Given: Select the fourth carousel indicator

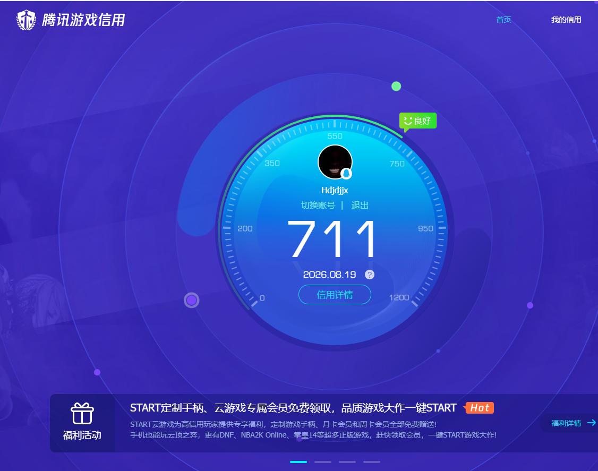Looking at the screenshot, I should pyautogui.click(x=371, y=462).
